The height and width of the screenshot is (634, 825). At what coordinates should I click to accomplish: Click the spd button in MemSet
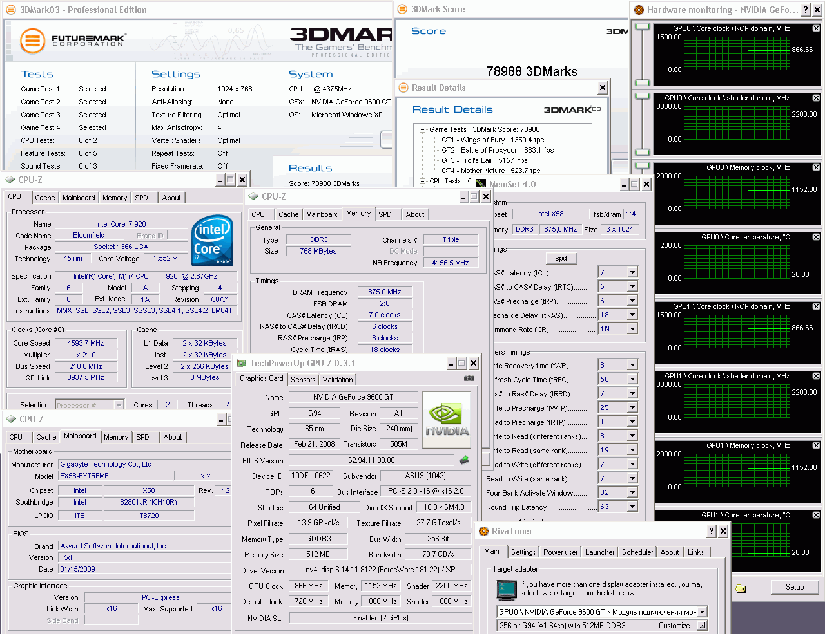point(561,258)
